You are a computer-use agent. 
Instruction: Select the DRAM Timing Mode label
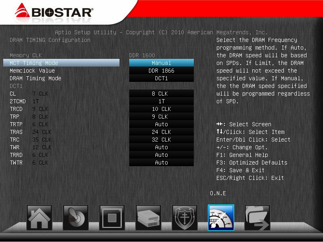[36, 78]
